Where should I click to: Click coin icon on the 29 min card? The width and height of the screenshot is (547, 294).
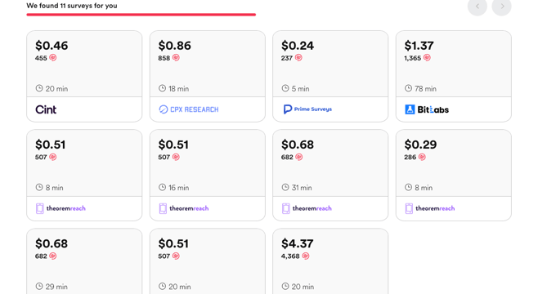tap(53, 256)
